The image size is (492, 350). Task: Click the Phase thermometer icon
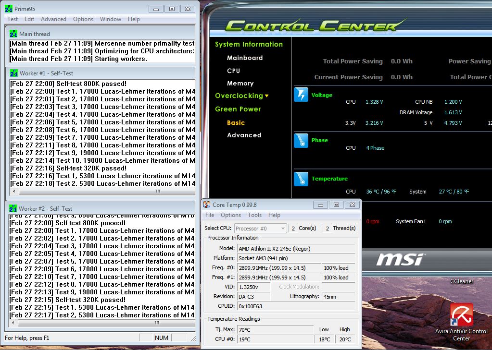pos(301,140)
